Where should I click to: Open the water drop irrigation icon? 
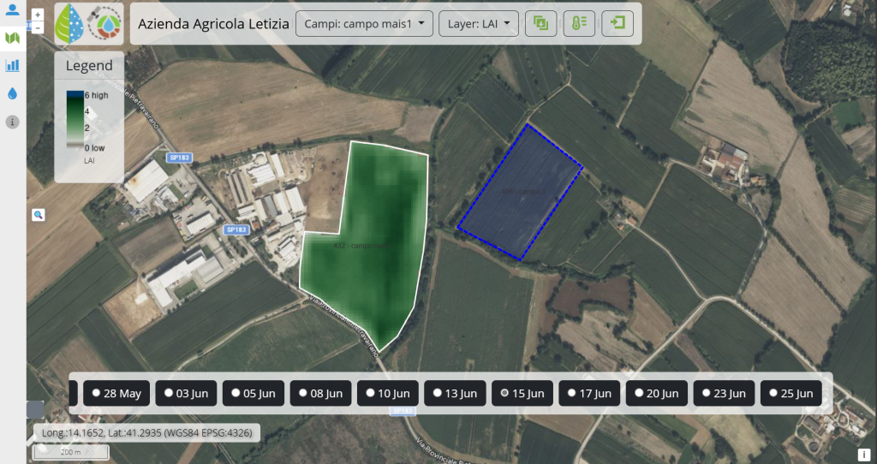tap(12, 93)
